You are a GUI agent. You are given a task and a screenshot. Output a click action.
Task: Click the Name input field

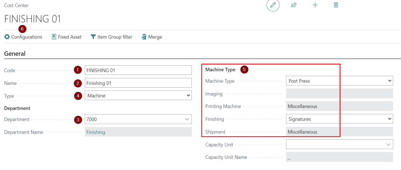click(x=138, y=83)
